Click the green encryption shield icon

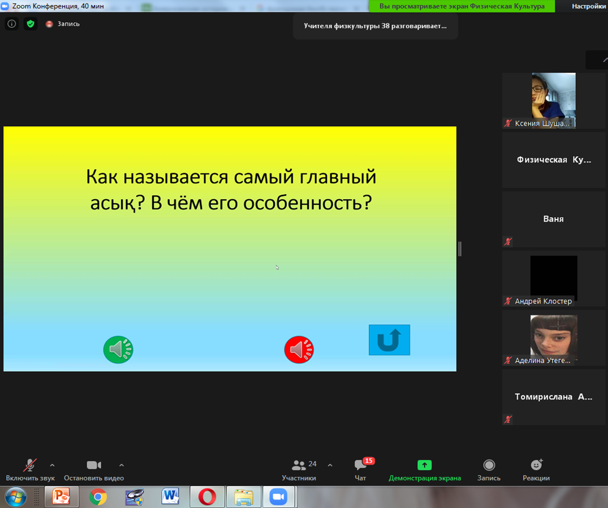click(31, 24)
